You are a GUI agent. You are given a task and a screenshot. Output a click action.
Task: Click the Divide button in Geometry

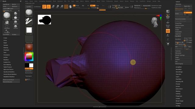[179, 14]
